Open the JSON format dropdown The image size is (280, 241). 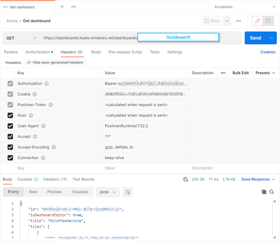(108, 192)
